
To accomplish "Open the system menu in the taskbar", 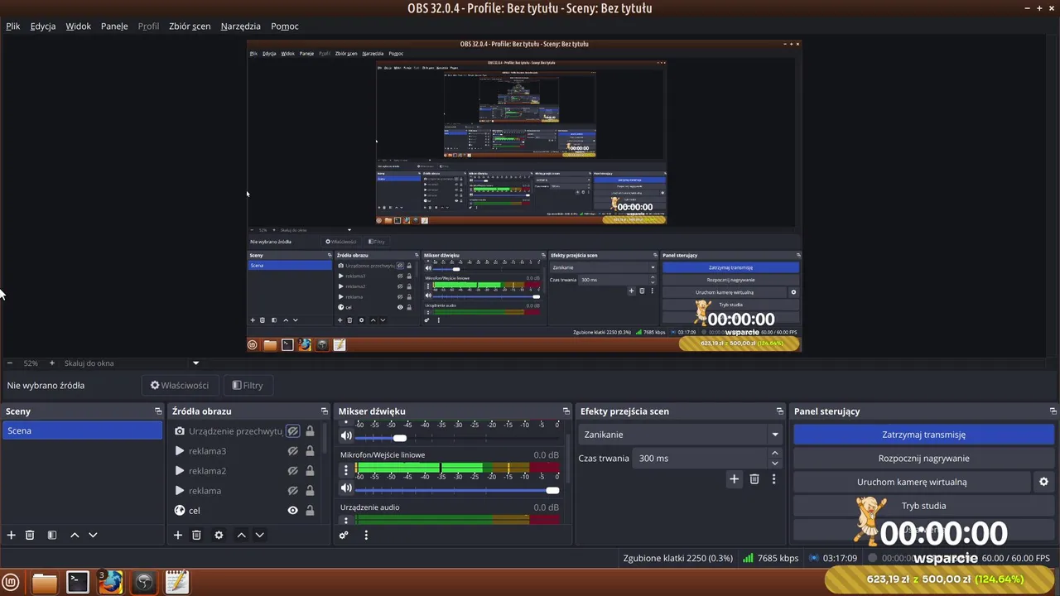I will point(12,582).
